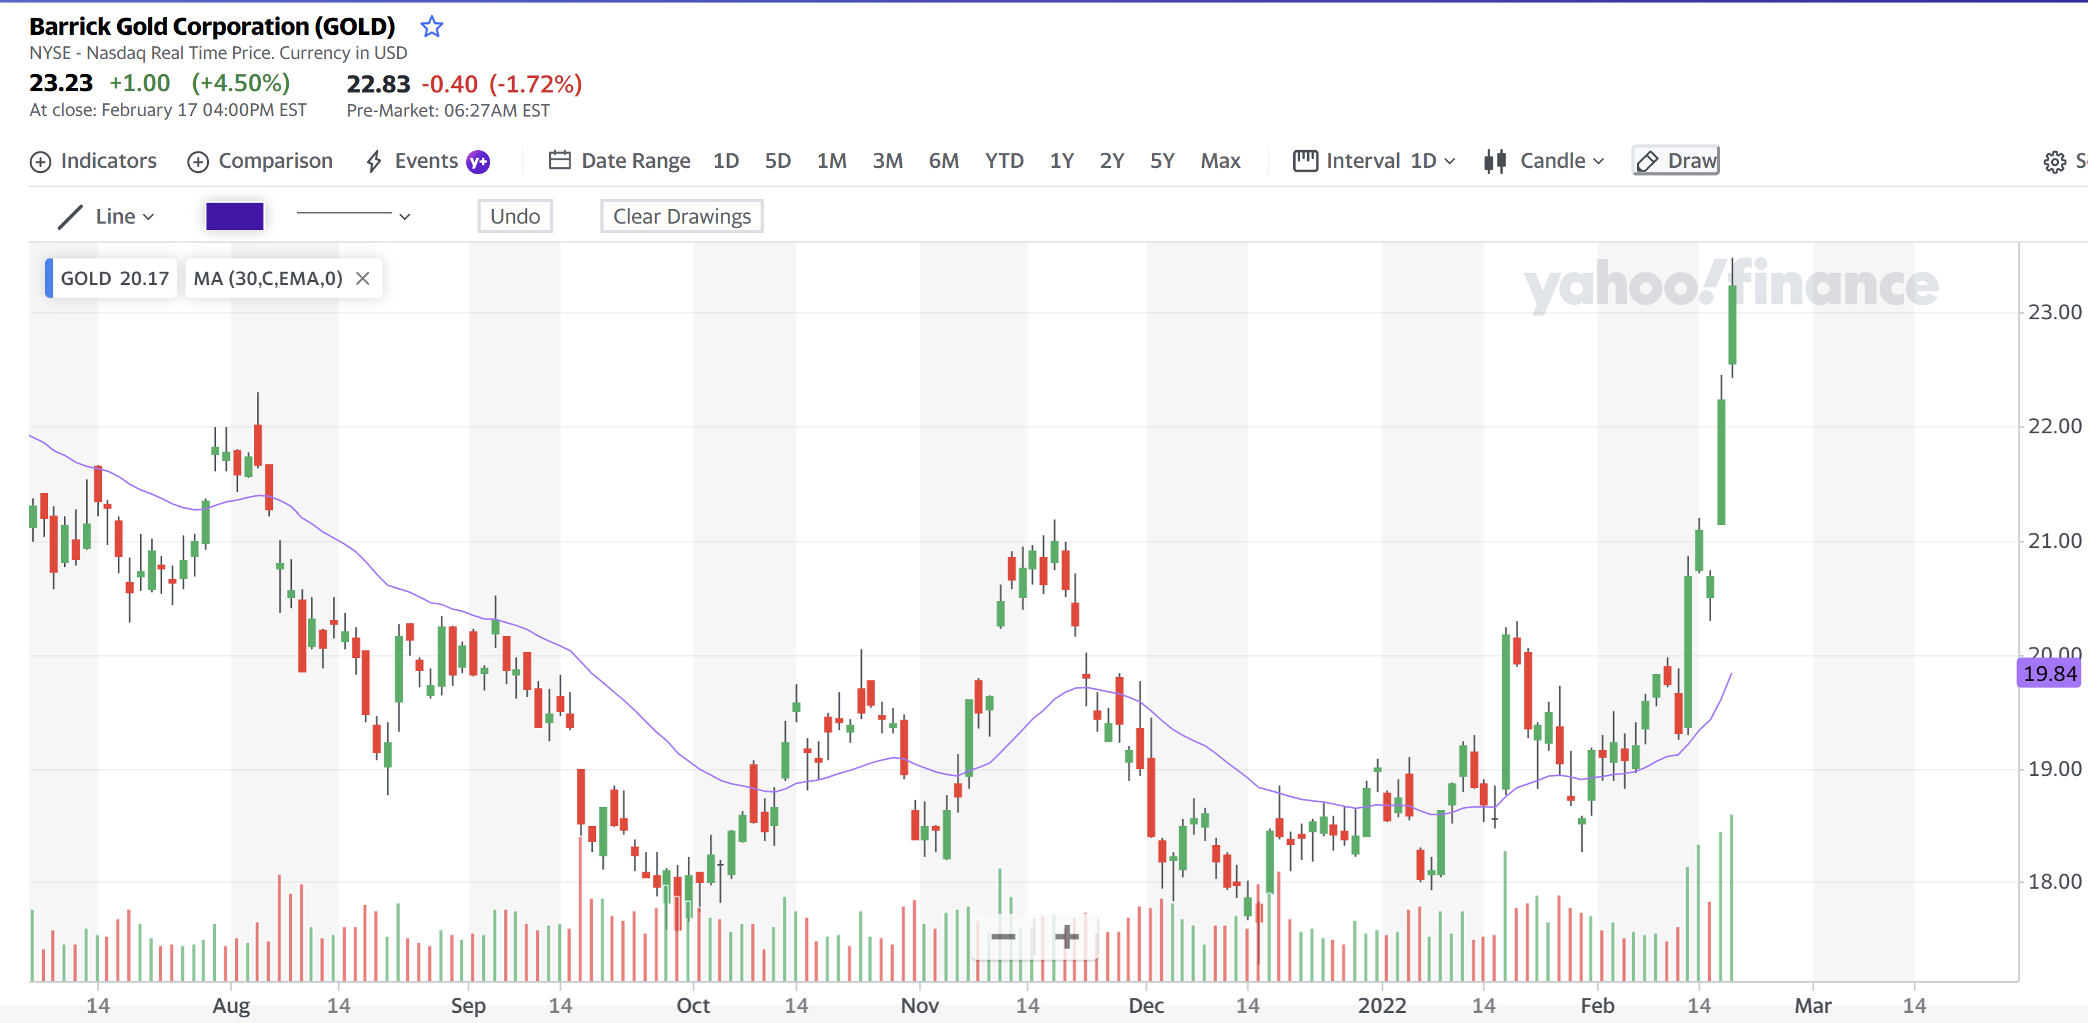Screen dimensions: 2088x1023
Task: Expand the line style dropdown
Action: pyautogui.click(x=353, y=217)
